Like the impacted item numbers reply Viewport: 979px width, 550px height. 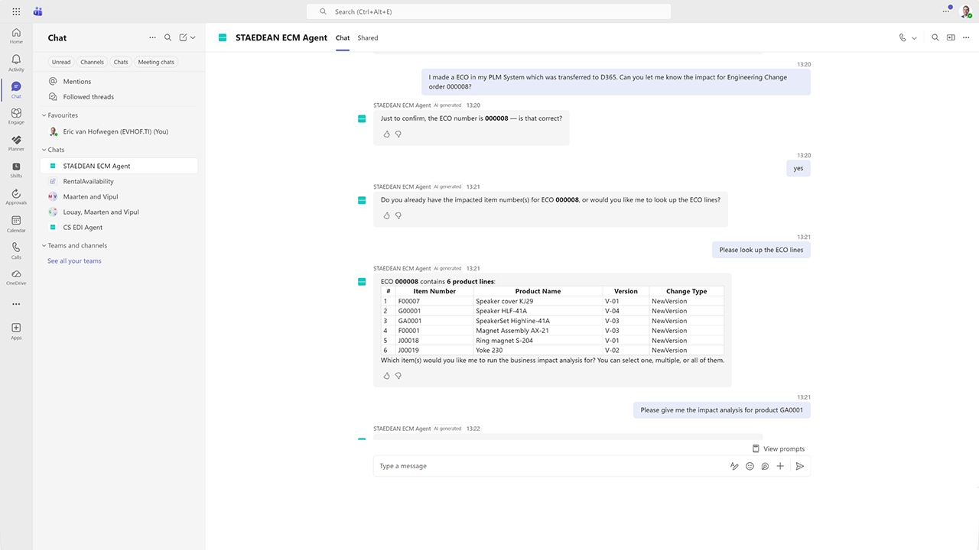pyautogui.click(x=386, y=215)
